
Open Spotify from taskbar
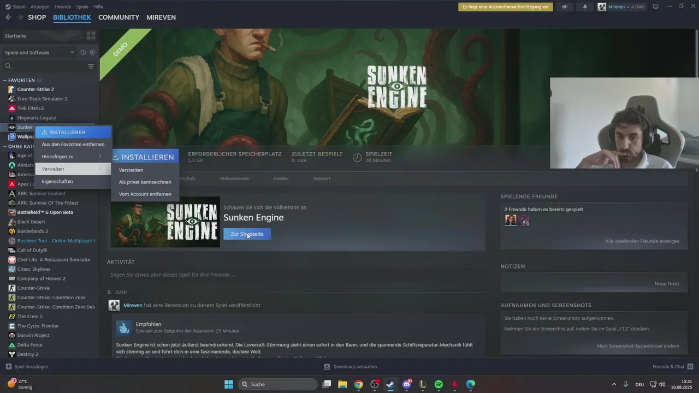coord(439,384)
